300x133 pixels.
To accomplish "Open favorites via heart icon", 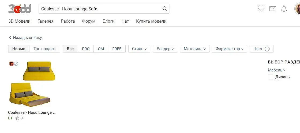I will pyautogui.click(x=261, y=9).
